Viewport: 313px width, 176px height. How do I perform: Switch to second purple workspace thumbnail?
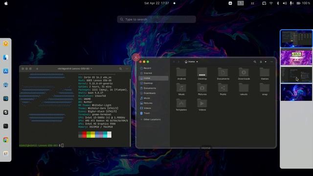[x=296, y=57]
